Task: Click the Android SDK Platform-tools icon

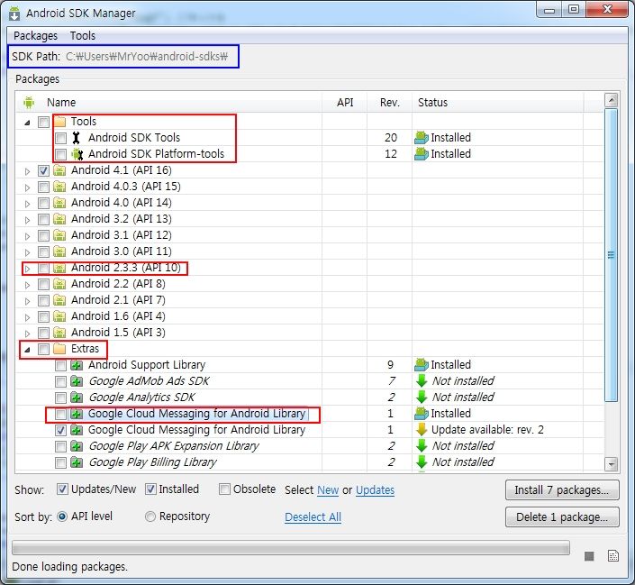Action: click(77, 154)
